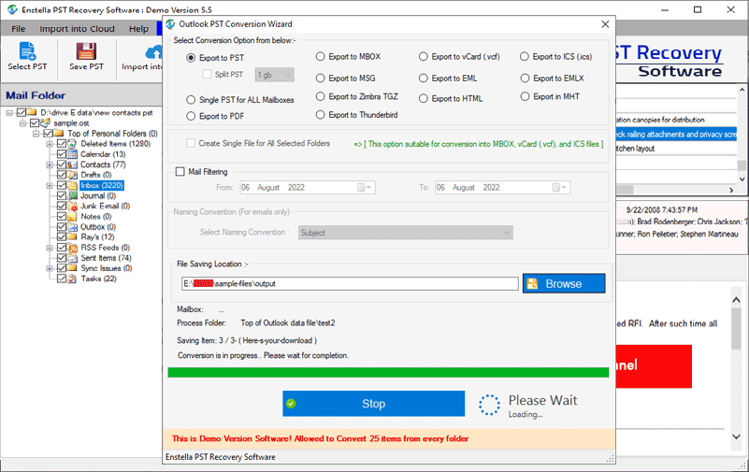Image resolution: width=749 pixels, height=472 pixels.
Task: Click the Journal folder icon
Action: pyautogui.click(x=72, y=195)
